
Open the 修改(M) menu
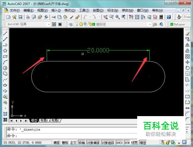(x=128, y=10)
